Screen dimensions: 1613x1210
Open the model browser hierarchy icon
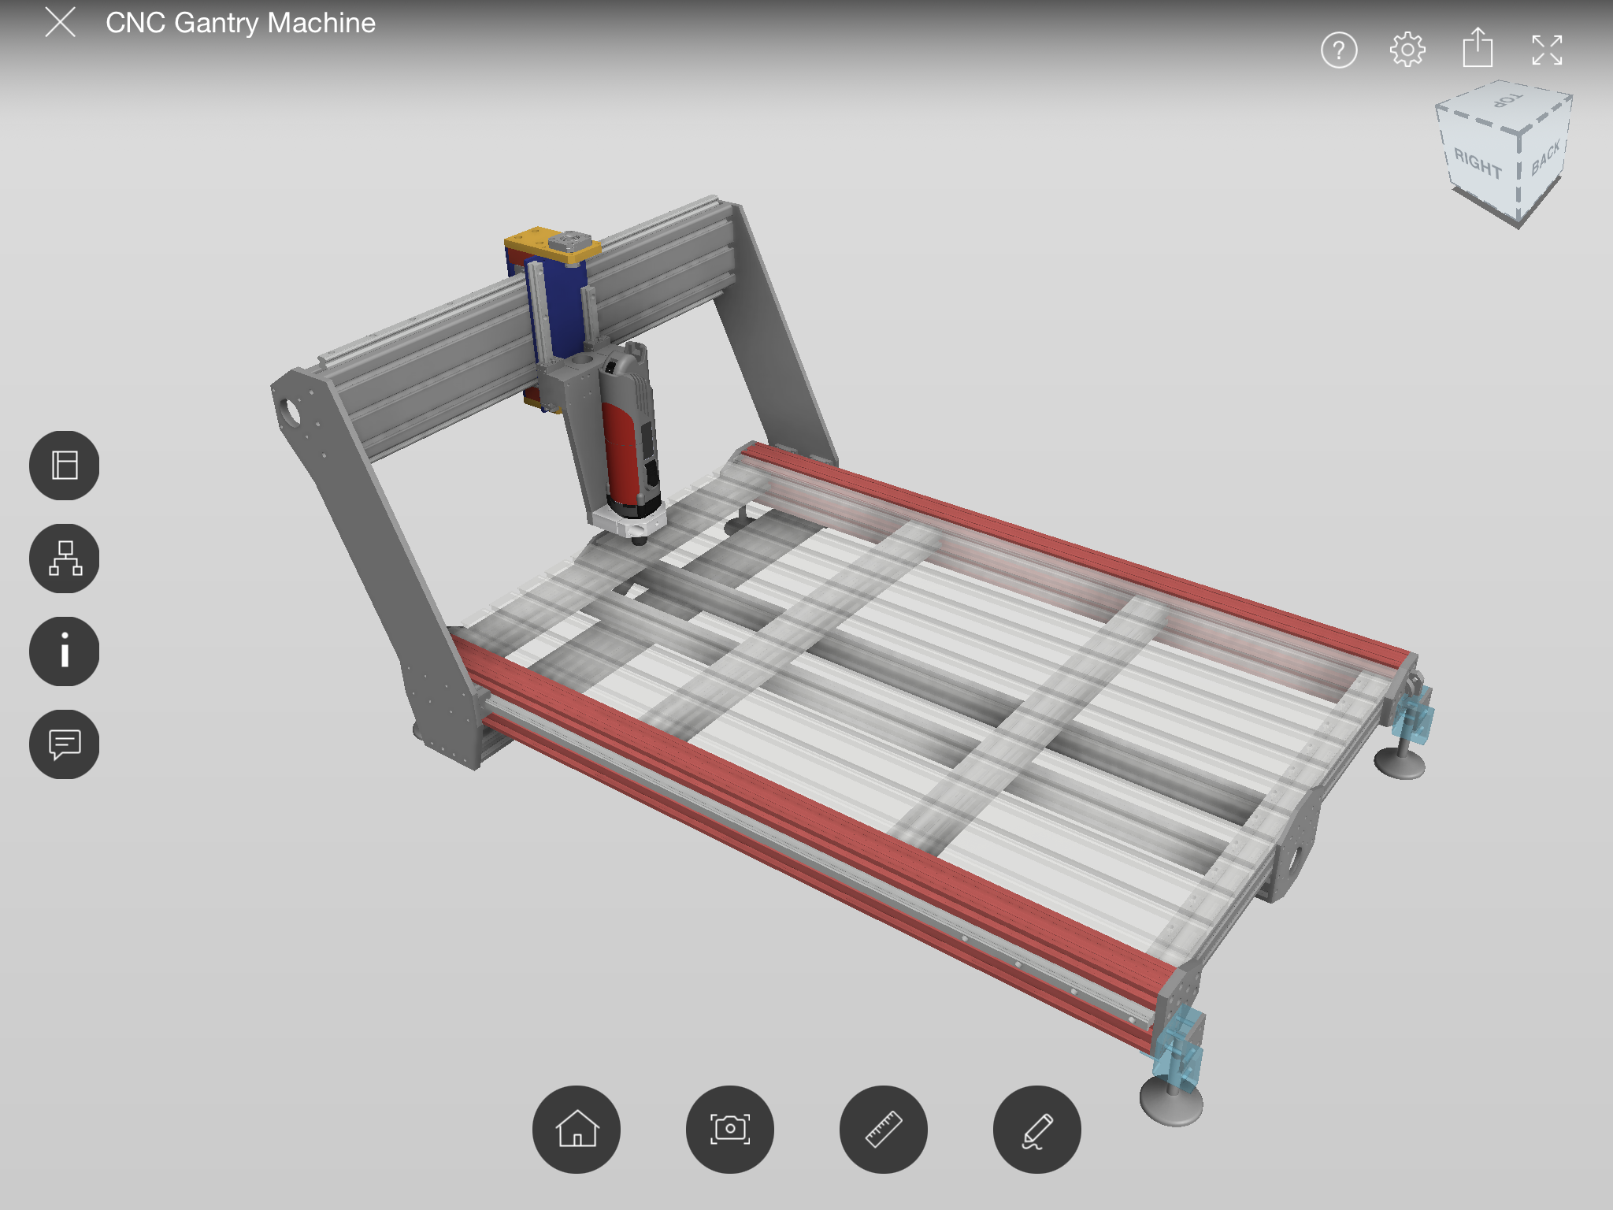(x=65, y=559)
